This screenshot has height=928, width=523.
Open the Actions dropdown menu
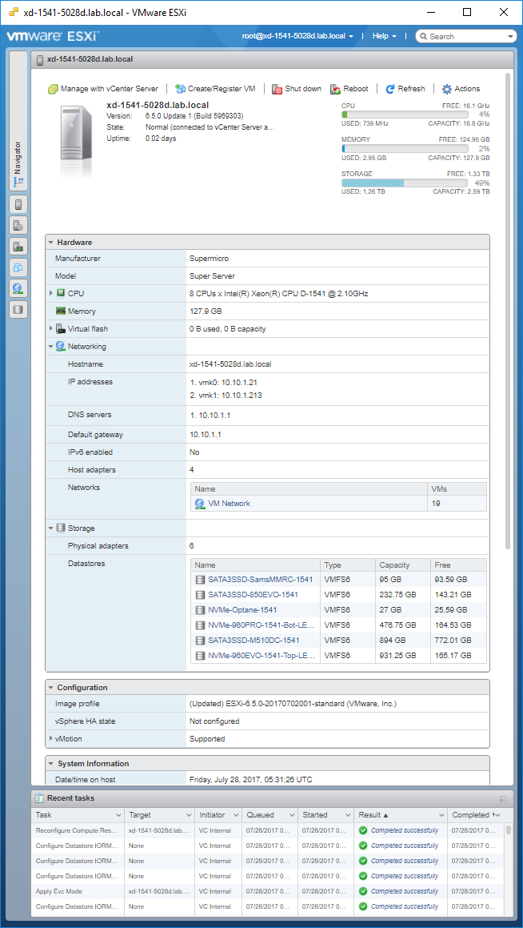coord(461,89)
